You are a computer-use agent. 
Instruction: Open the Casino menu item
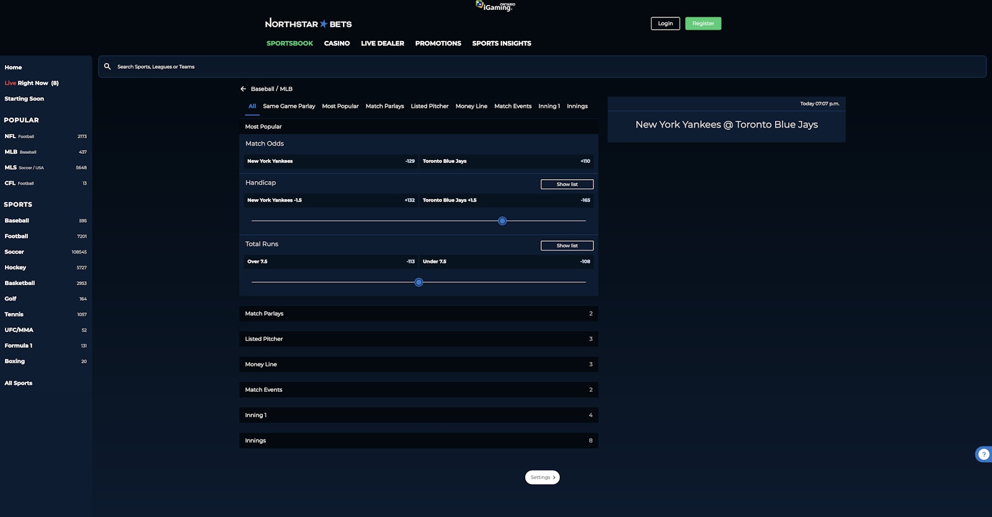coord(337,43)
